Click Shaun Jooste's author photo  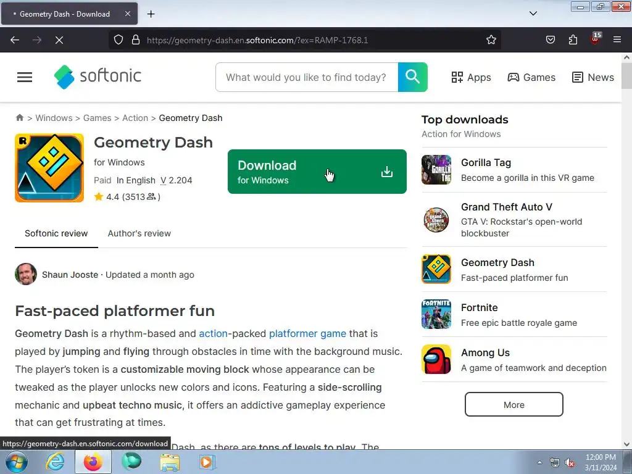pos(26,275)
